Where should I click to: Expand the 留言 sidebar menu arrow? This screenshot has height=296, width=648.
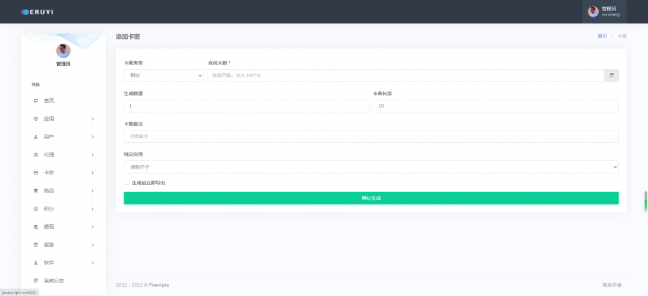(x=93, y=245)
